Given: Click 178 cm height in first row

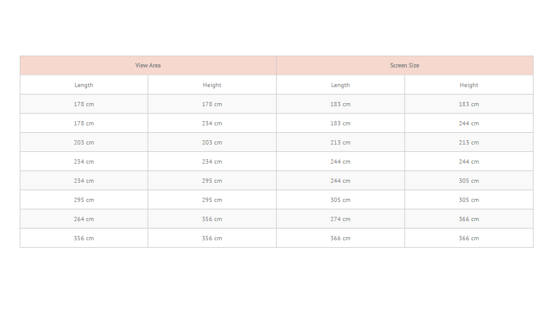Looking at the screenshot, I should (x=212, y=104).
